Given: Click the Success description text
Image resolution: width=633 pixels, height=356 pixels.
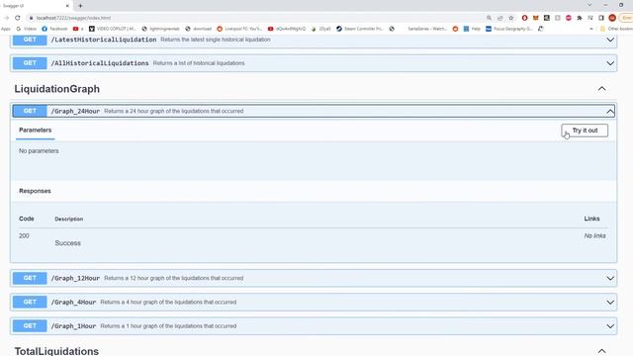Looking at the screenshot, I should click(x=68, y=243).
